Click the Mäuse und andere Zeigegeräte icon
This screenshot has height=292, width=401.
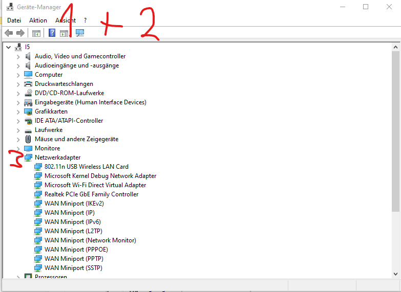click(28, 139)
